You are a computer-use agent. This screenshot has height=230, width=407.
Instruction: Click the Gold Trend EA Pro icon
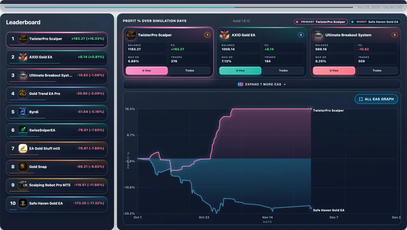pos(23,94)
